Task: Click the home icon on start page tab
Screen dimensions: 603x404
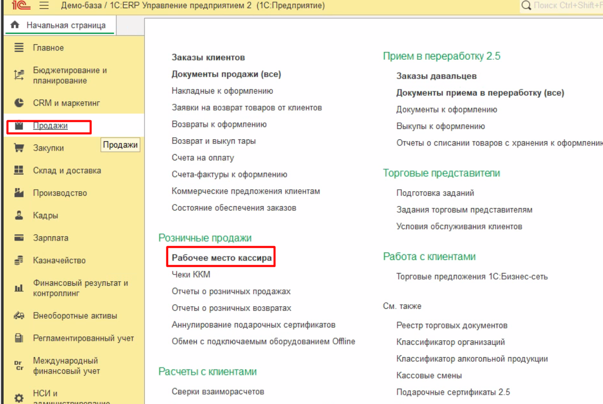Action: point(15,25)
